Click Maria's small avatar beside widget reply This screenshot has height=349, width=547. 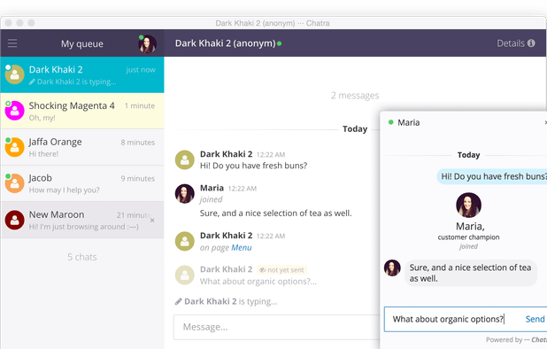[392, 268]
